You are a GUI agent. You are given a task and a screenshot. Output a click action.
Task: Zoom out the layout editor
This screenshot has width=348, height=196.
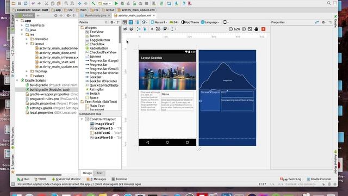231,29
